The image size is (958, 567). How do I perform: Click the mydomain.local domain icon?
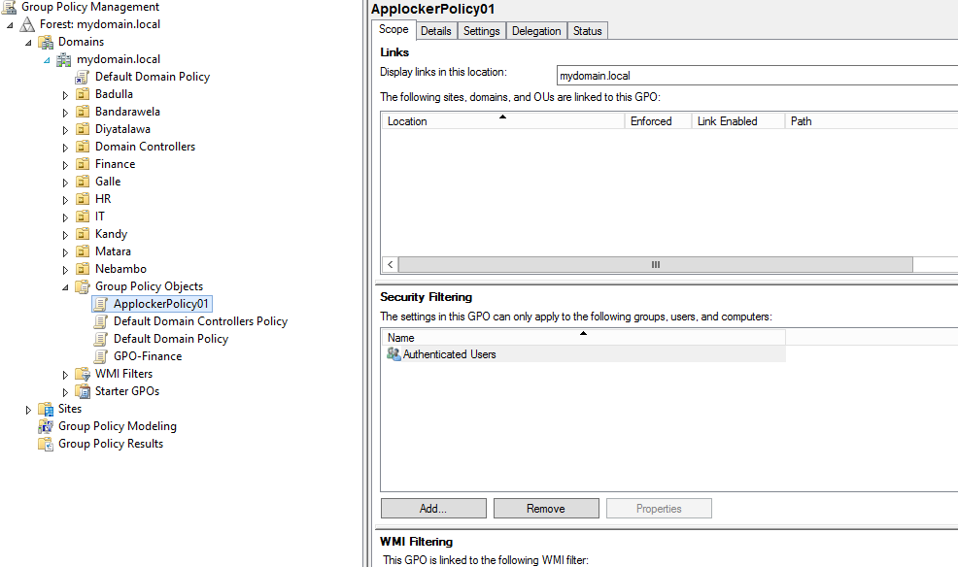tap(64, 60)
